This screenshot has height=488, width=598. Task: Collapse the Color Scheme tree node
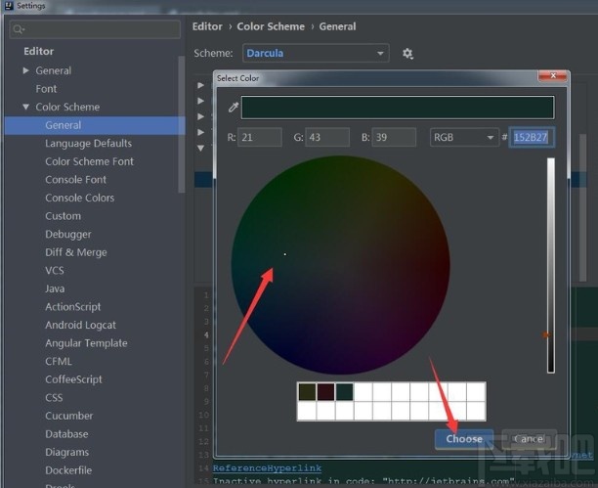(x=26, y=108)
